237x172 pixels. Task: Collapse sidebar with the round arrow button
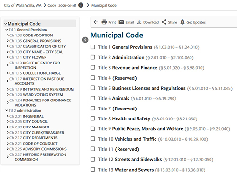[x=85, y=40]
